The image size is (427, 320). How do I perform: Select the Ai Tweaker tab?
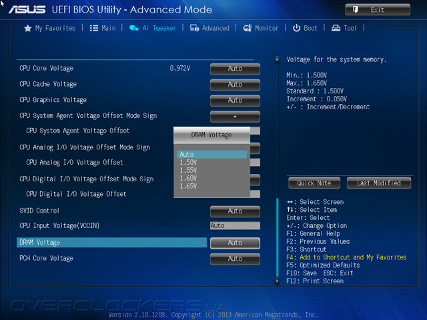click(153, 28)
